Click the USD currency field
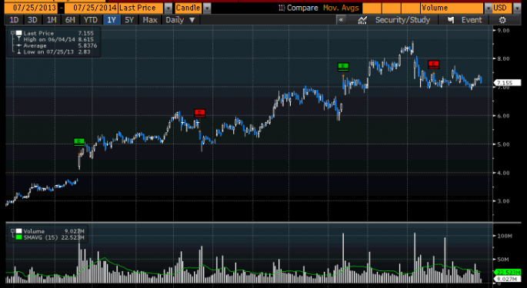Viewport: 527px width, 288px height. point(502,8)
